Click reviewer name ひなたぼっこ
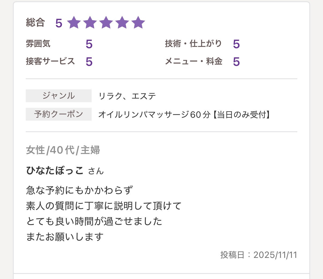This screenshot has height=279, width=323. pyautogui.click(x=55, y=170)
